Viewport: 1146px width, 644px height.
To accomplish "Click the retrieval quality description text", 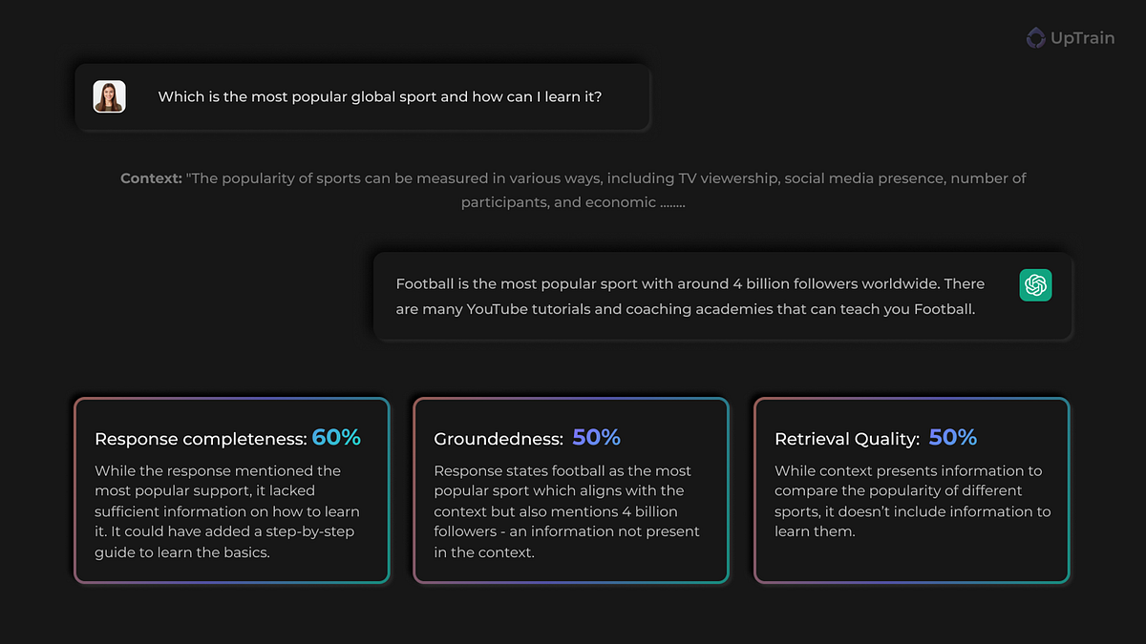I will pyautogui.click(x=912, y=501).
